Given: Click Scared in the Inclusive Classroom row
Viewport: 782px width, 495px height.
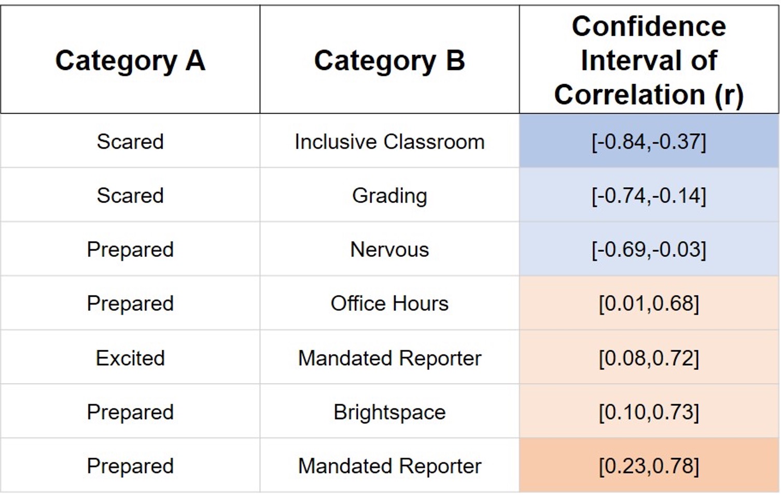Looking at the screenshot, I should click(x=130, y=141).
